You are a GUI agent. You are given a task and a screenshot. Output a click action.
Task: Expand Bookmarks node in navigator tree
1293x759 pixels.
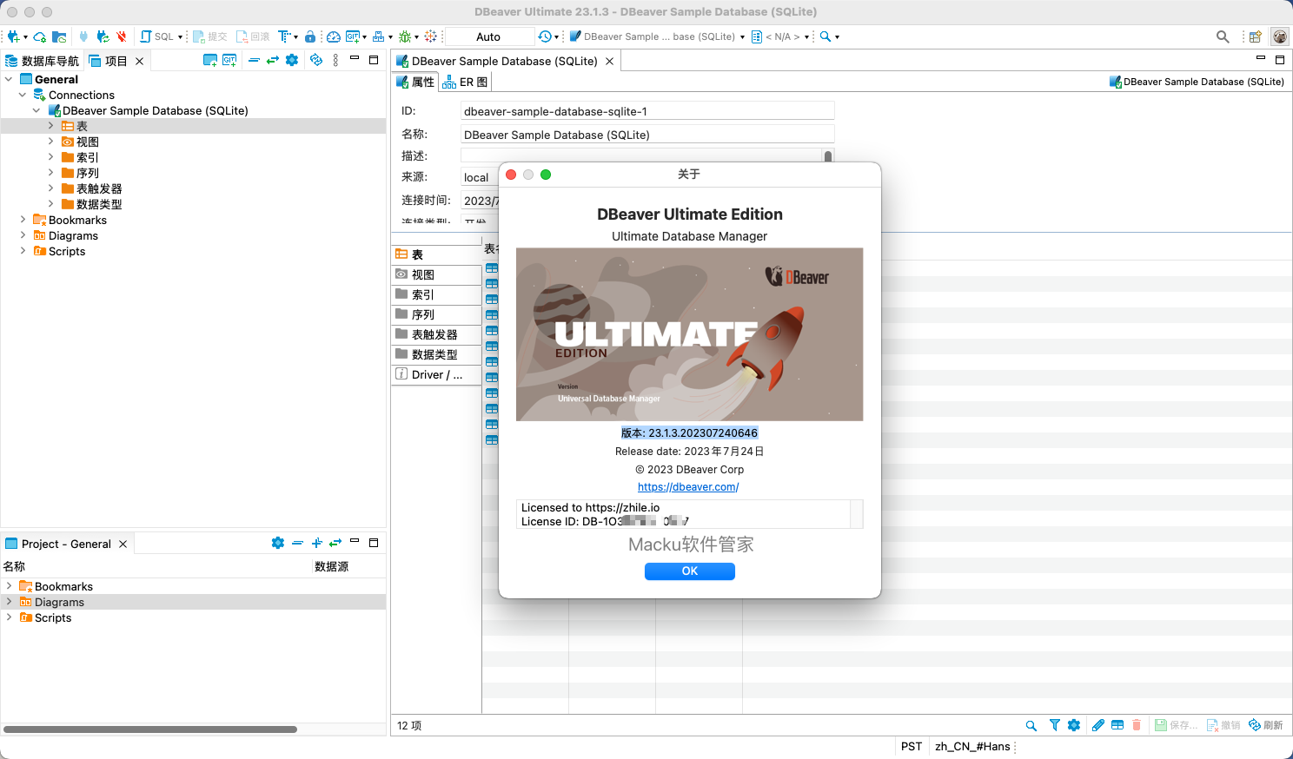click(x=23, y=220)
